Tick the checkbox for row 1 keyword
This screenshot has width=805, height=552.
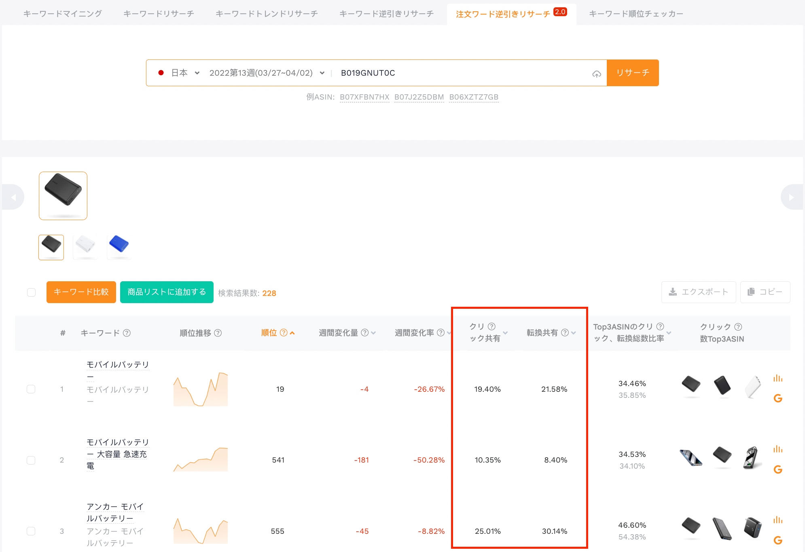(31, 389)
